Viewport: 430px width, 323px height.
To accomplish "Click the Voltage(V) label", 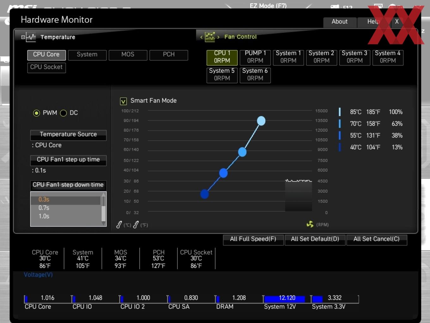I will tap(38, 275).
